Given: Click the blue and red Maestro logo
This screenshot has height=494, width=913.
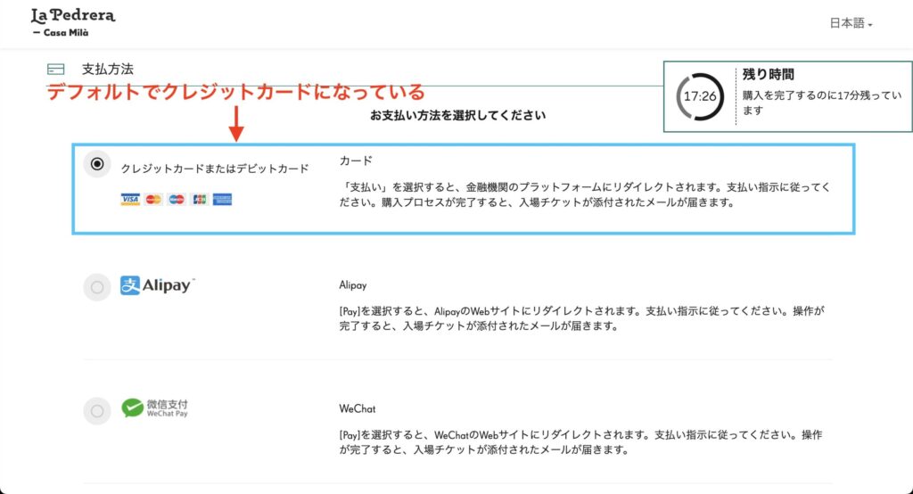Looking at the screenshot, I should coord(177,200).
